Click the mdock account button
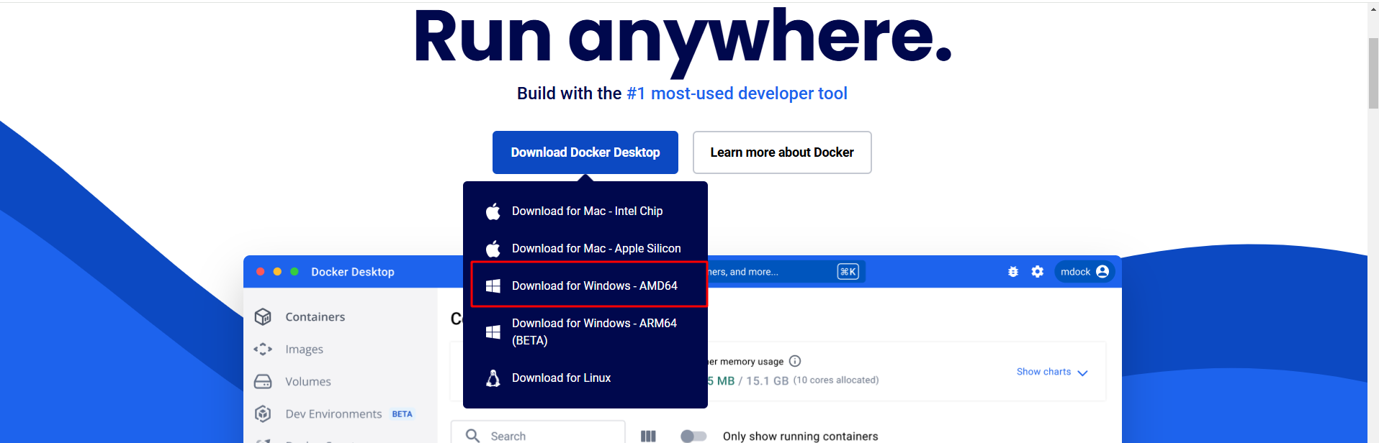This screenshot has height=443, width=1379. click(1084, 272)
